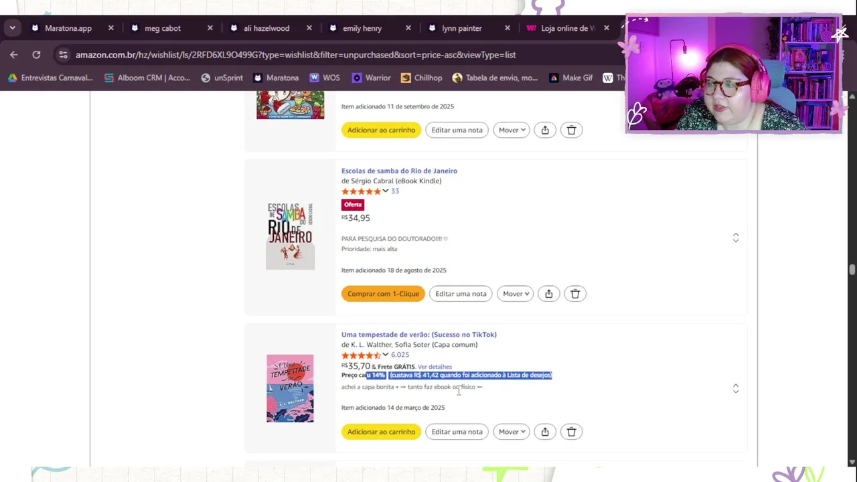
Task: Share the Uma tempestade de verão item
Action: tap(545, 432)
